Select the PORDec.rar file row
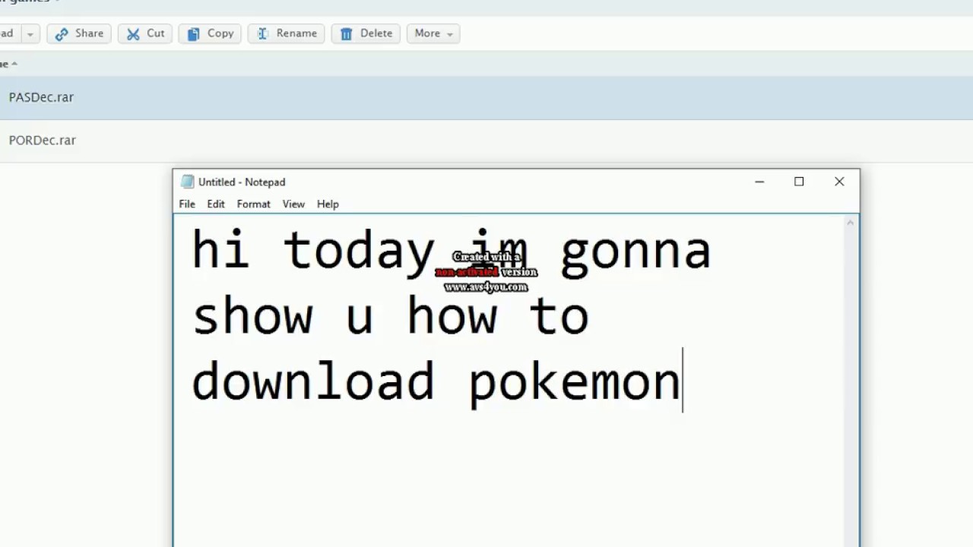The height and width of the screenshot is (547, 973). pos(486,141)
